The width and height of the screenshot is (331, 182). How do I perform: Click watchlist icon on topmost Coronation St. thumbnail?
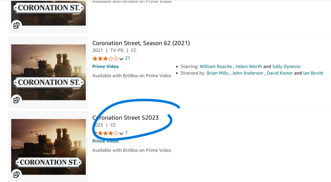[x=16, y=25]
